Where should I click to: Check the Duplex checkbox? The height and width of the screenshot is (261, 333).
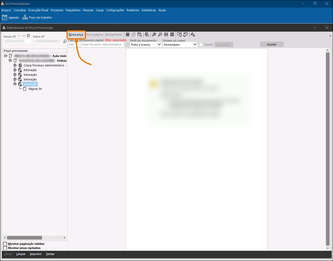pos(201,45)
